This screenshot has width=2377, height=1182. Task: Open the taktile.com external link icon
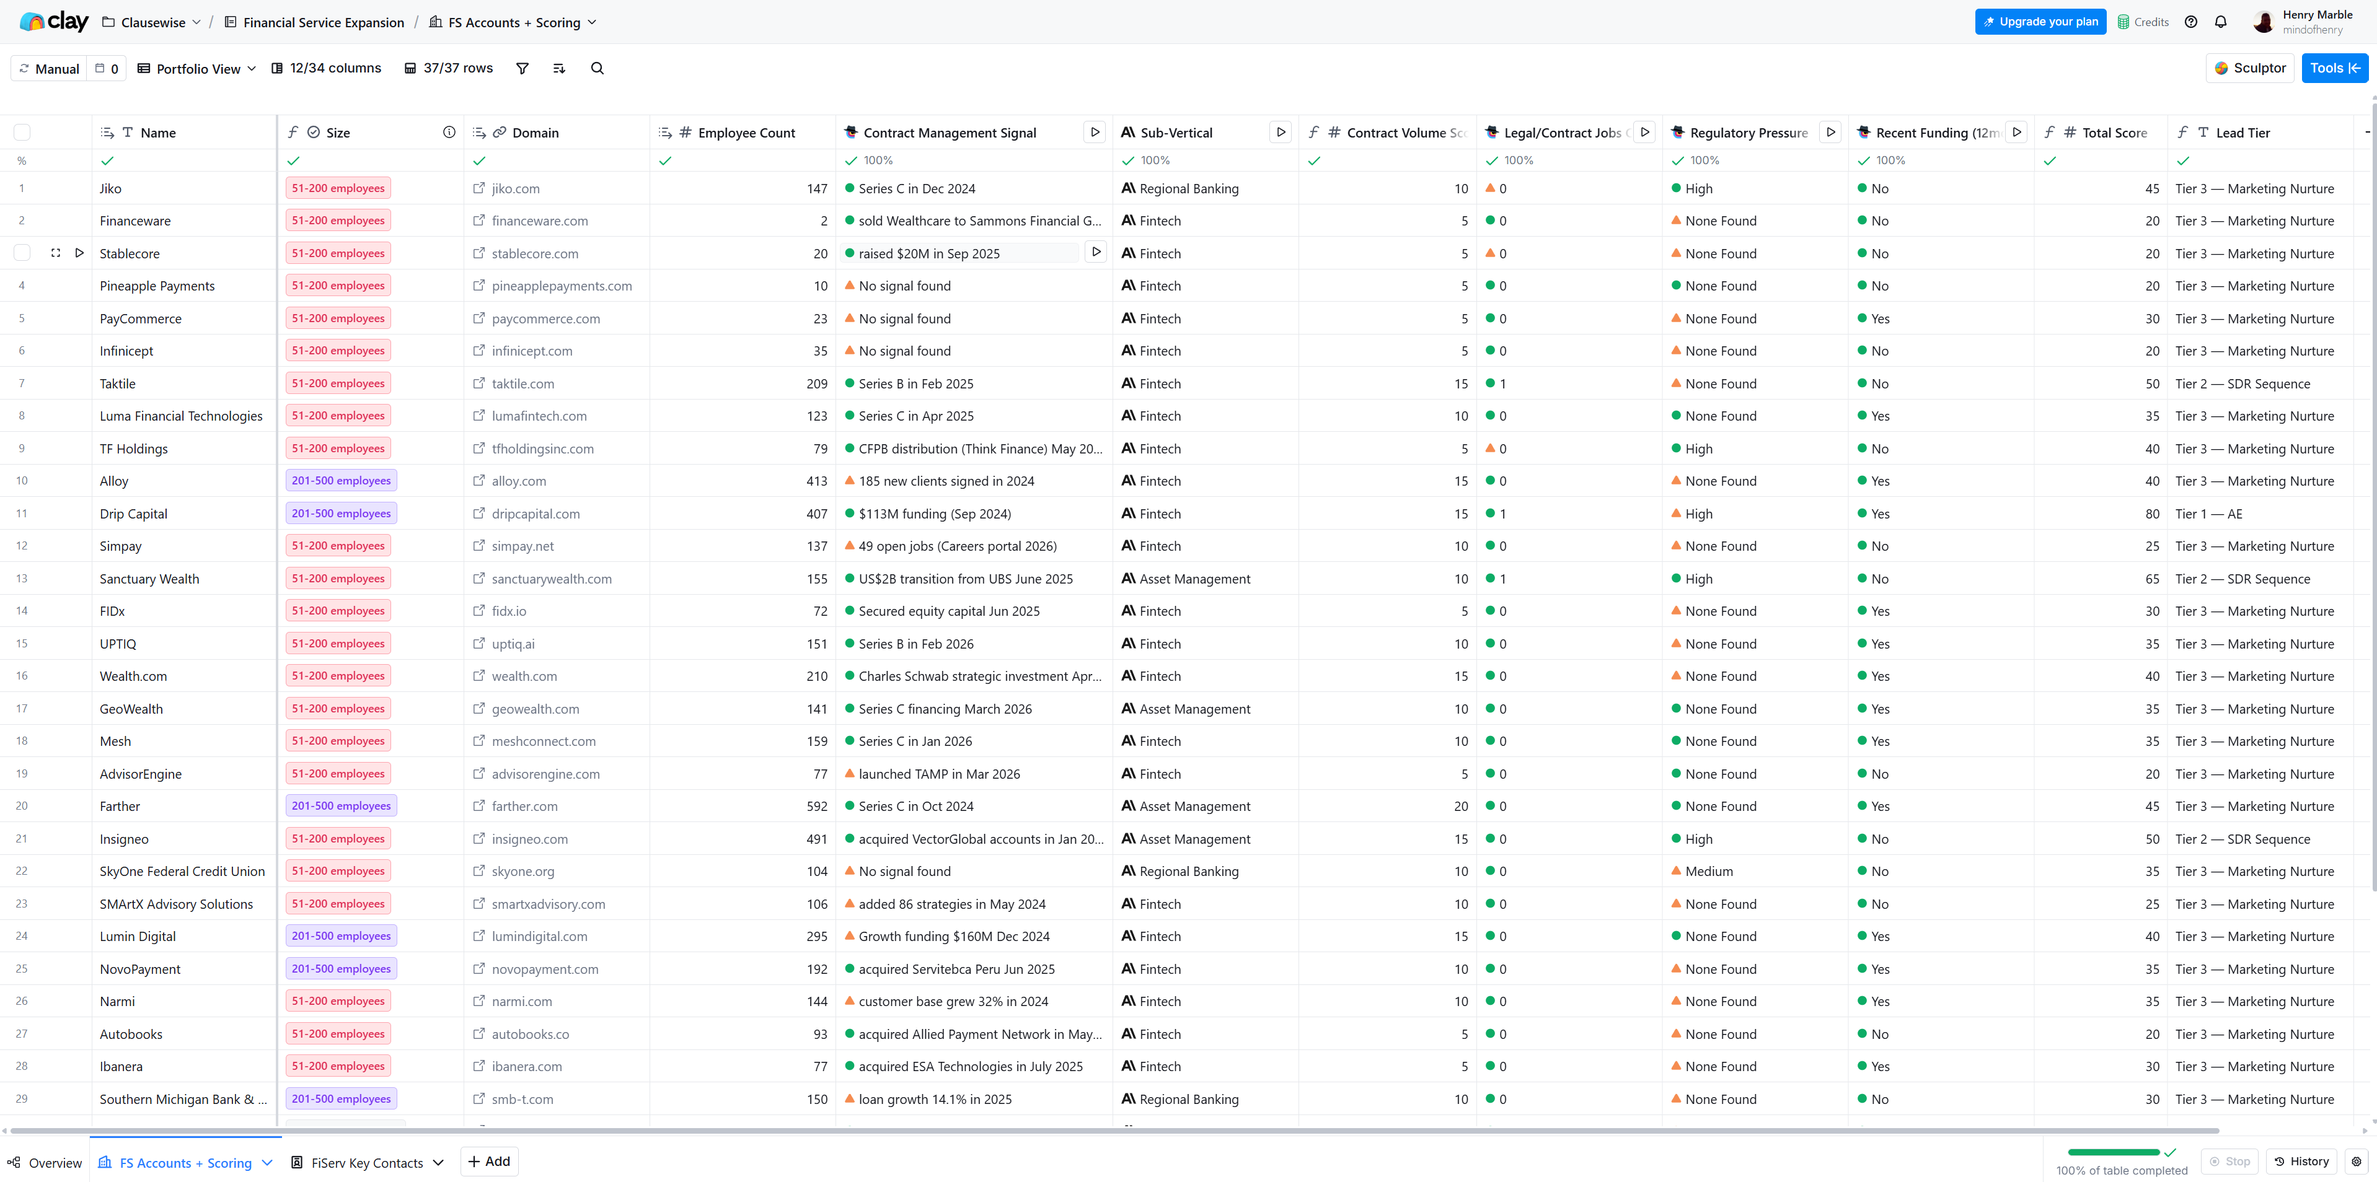479,383
